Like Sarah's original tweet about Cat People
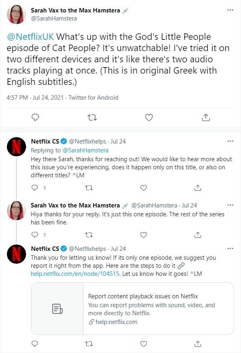Screen dimensions: 241x353 149,117
